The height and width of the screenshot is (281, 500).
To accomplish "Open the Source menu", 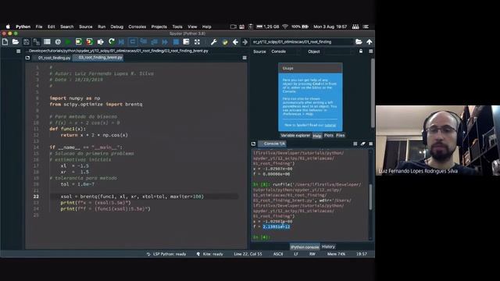I will click(x=85, y=27).
